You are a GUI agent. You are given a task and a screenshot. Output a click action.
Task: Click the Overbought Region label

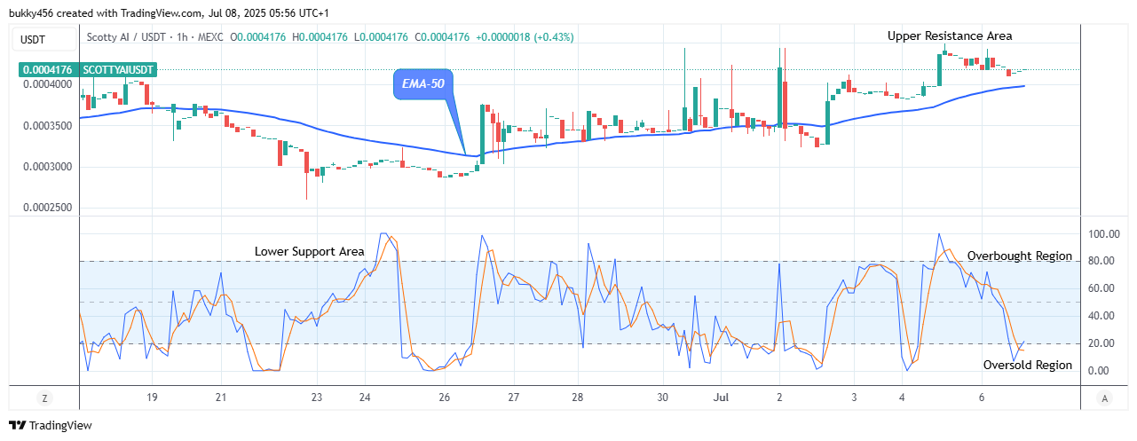[x=1020, y=256]
